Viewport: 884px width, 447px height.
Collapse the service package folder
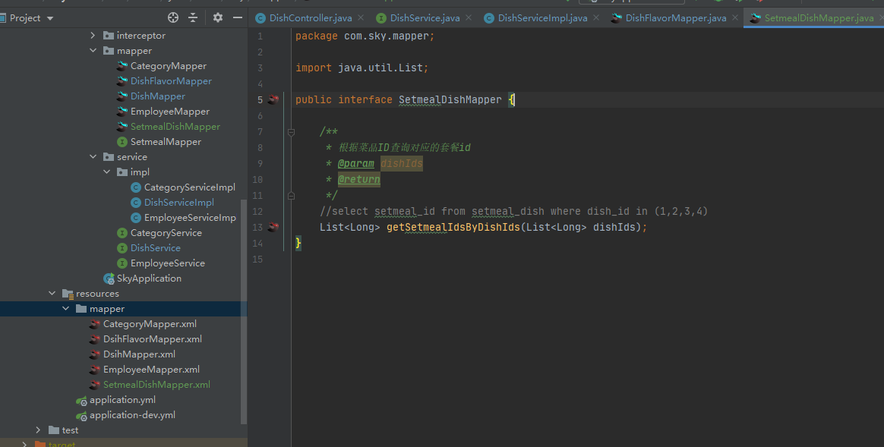coord(93,157)
